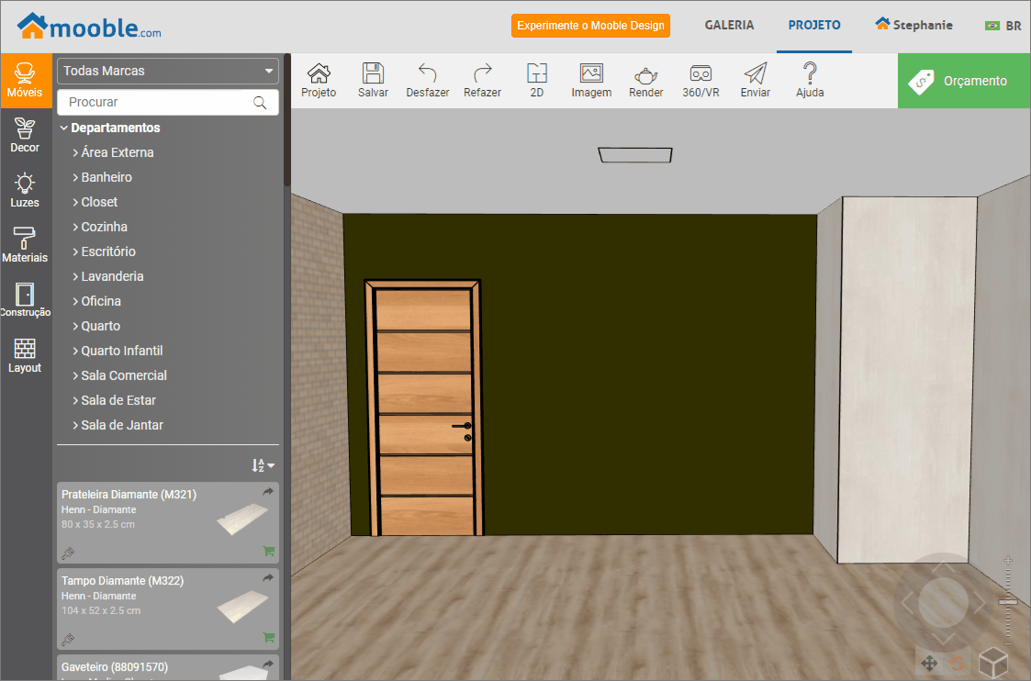Viewport: 1031px width, 681px height.
Task: Generate Imagem snapshot
Action: 591,81
